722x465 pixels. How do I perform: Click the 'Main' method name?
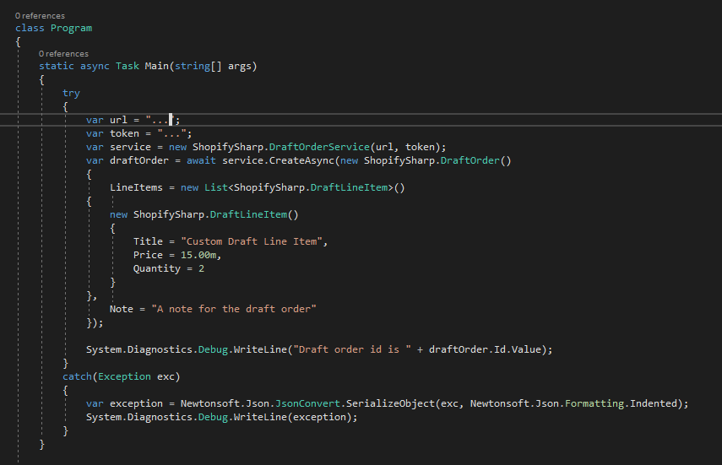click(157, 66)
